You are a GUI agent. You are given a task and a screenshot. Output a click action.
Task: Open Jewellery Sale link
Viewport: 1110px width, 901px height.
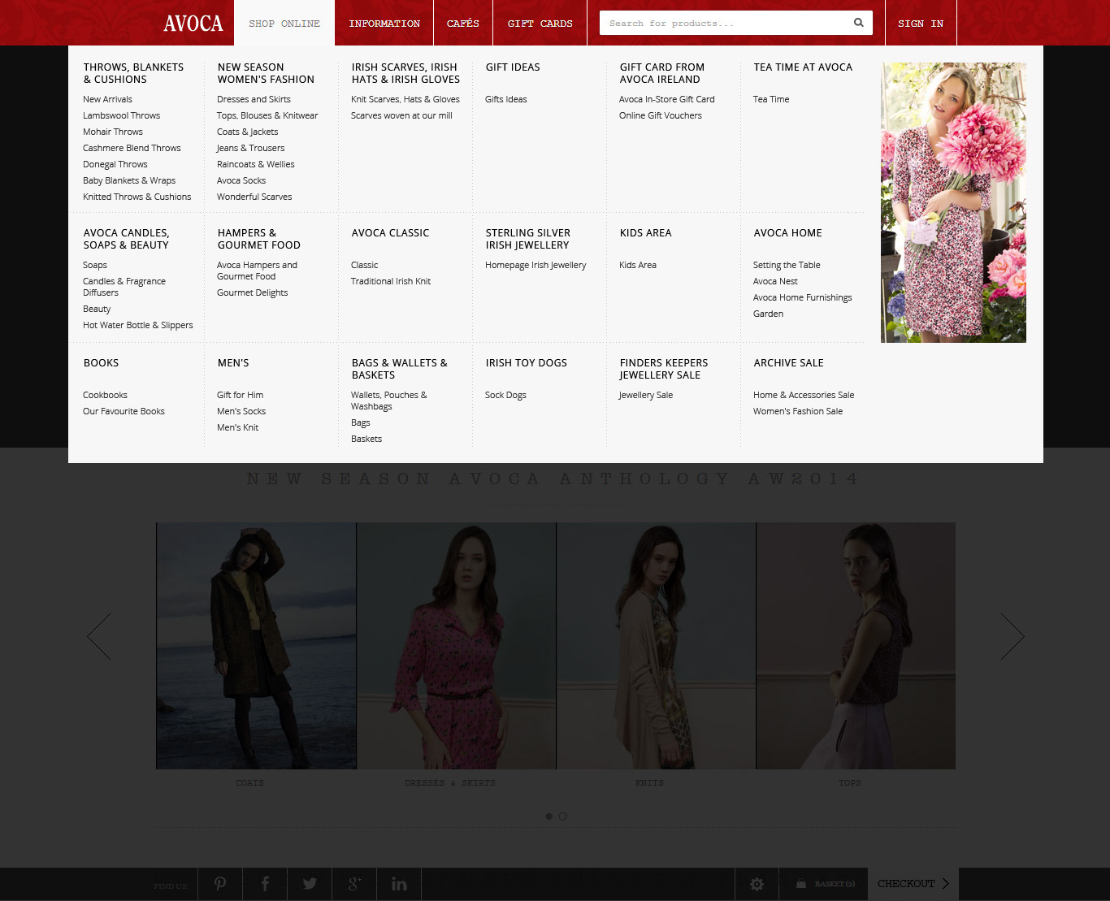click(x=646, y=395)
